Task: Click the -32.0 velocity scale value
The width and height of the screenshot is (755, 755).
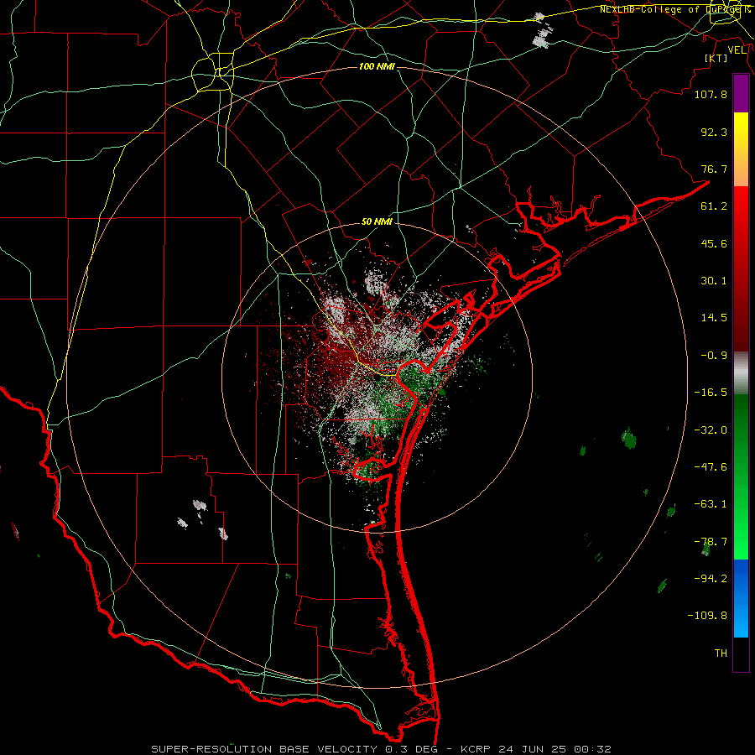Action: [x=711, y=430]
